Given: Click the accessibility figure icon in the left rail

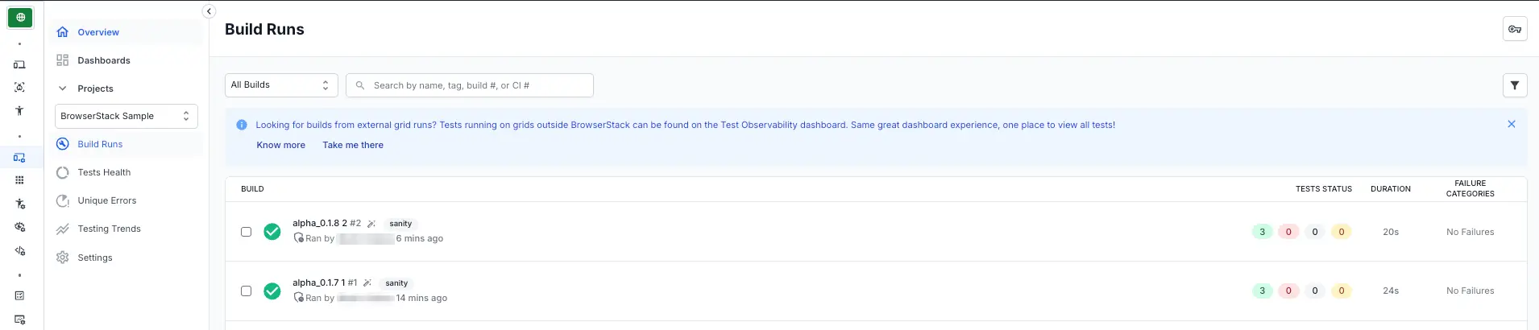Looking at the screenshot, I should 19,111.
